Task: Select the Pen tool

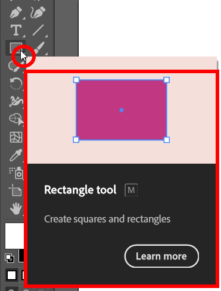Action: pos(15,12)
